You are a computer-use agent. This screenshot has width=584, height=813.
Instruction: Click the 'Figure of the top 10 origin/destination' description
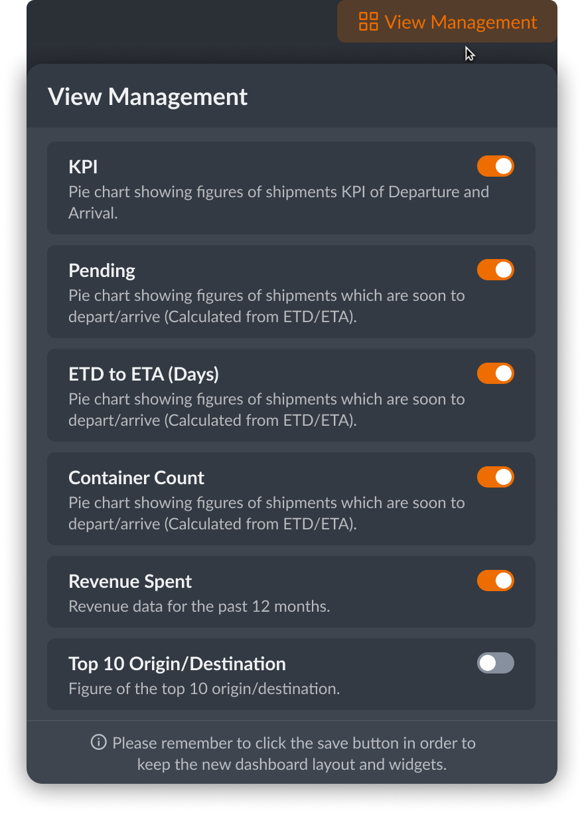coord(204,689)
